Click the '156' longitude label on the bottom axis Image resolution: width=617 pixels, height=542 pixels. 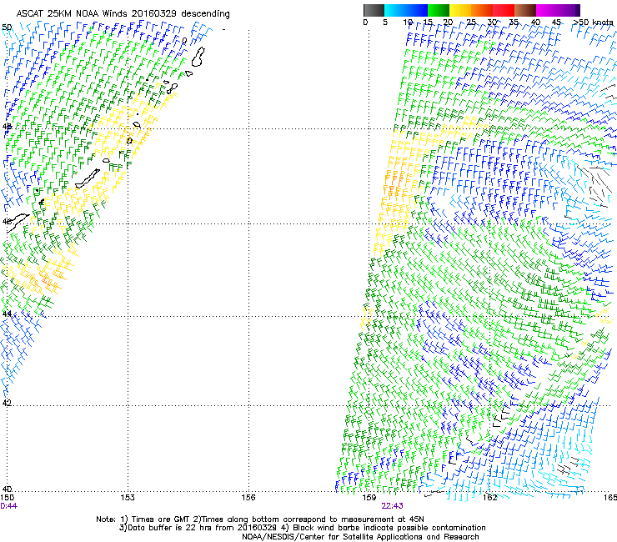tap(248, 498)
